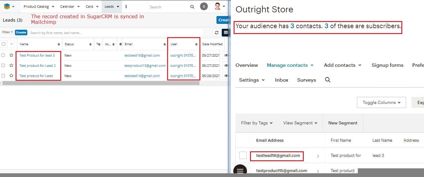Click the Date Modified column header
Viewport: 424px width, 177px height.
pyautogui.click(x=212, y=44)
